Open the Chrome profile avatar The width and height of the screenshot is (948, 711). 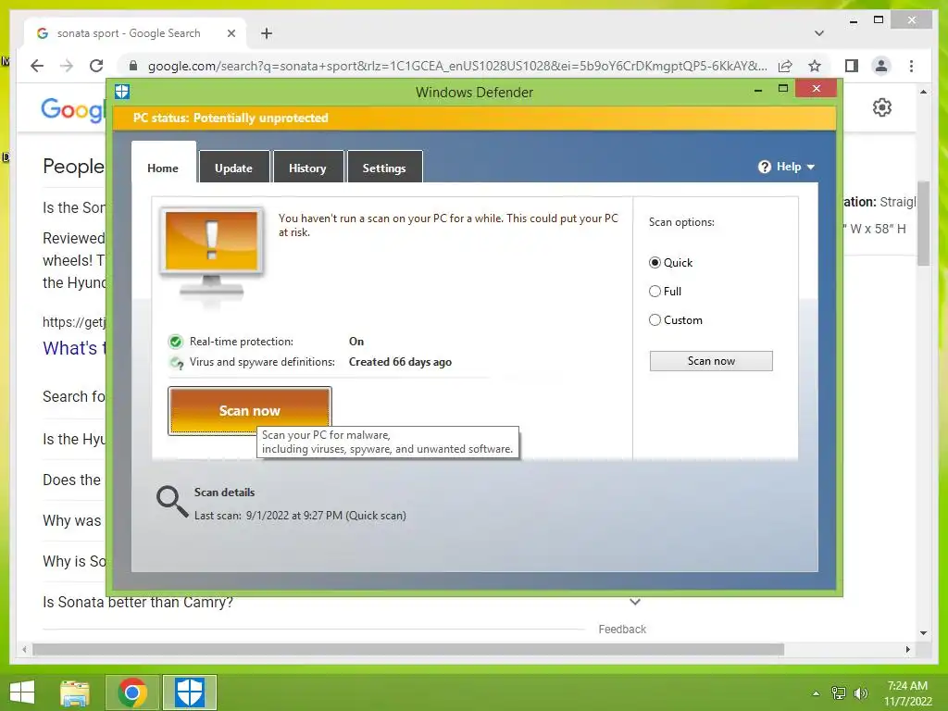coord(881,66)
